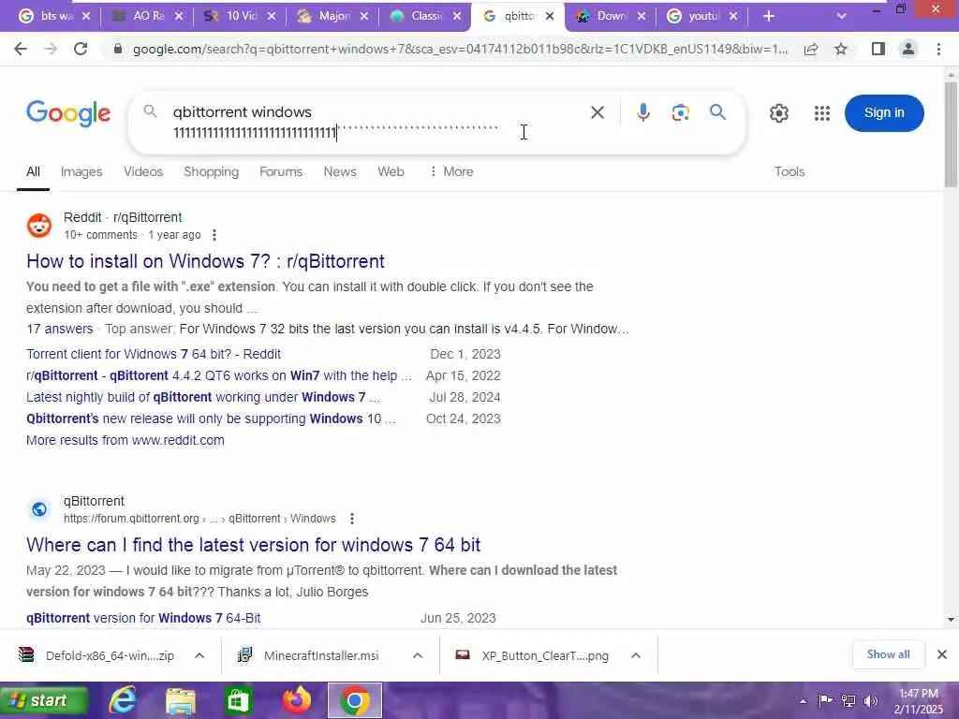Select the Images search tab
Image resolution: width=959 pixels, height=719 pixels.
click(81, 172)
